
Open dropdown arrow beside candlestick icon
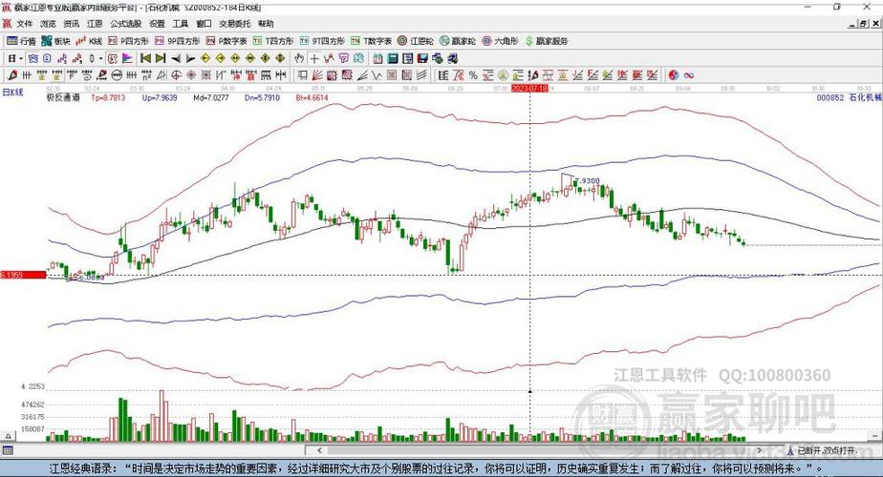click(x=100, y=58)
